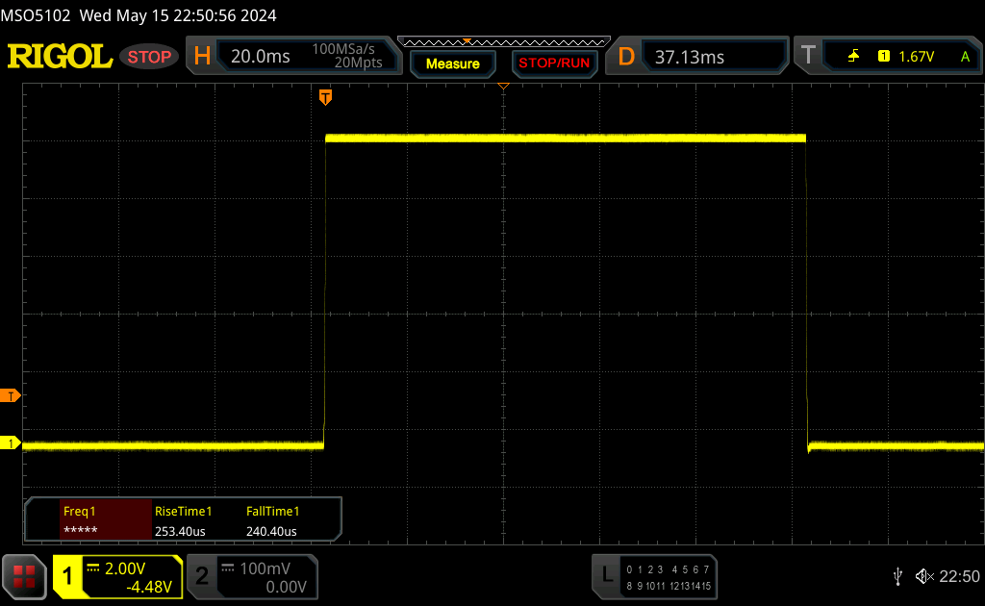Click the waveform memory position bar
Viewport: 985px width, 606px height.
tap(504, 42)
